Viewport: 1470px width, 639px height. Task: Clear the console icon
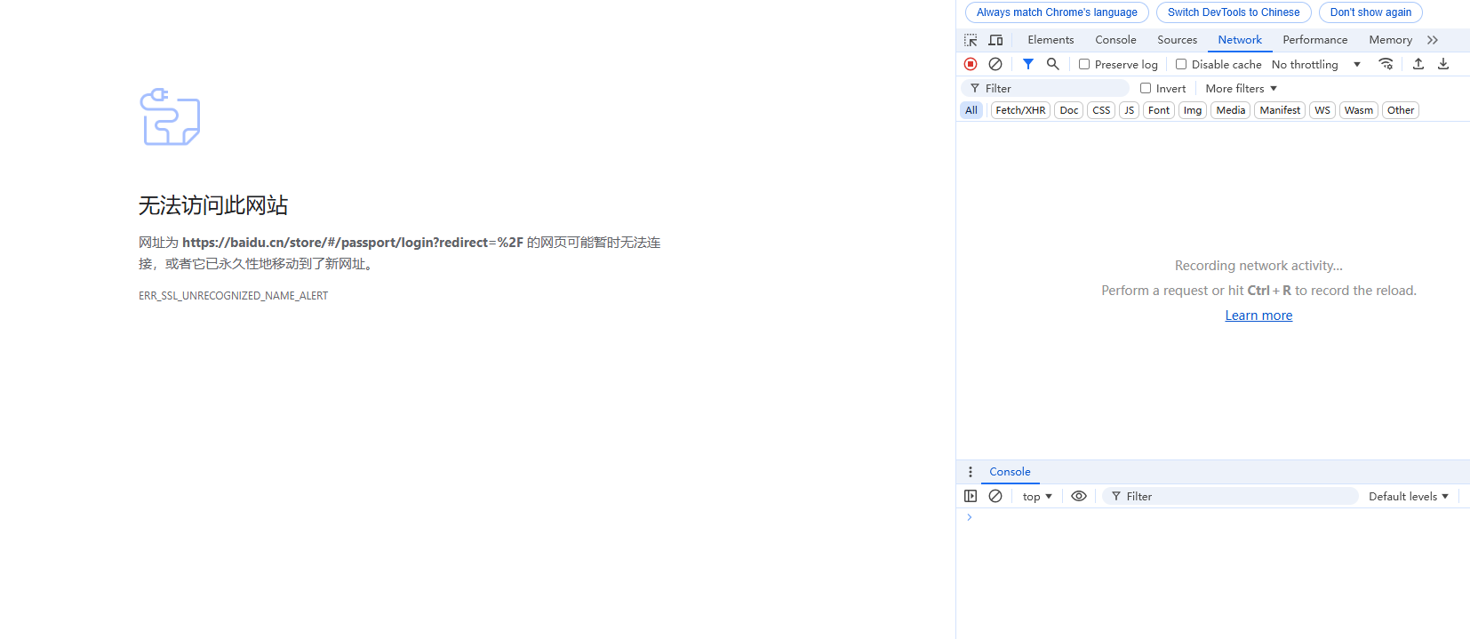click(x=995, y=496)
